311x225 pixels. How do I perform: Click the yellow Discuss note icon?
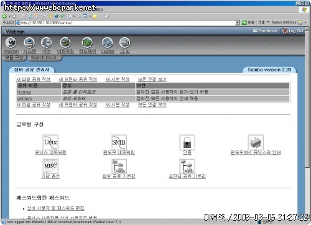click(x=95, y=16)
